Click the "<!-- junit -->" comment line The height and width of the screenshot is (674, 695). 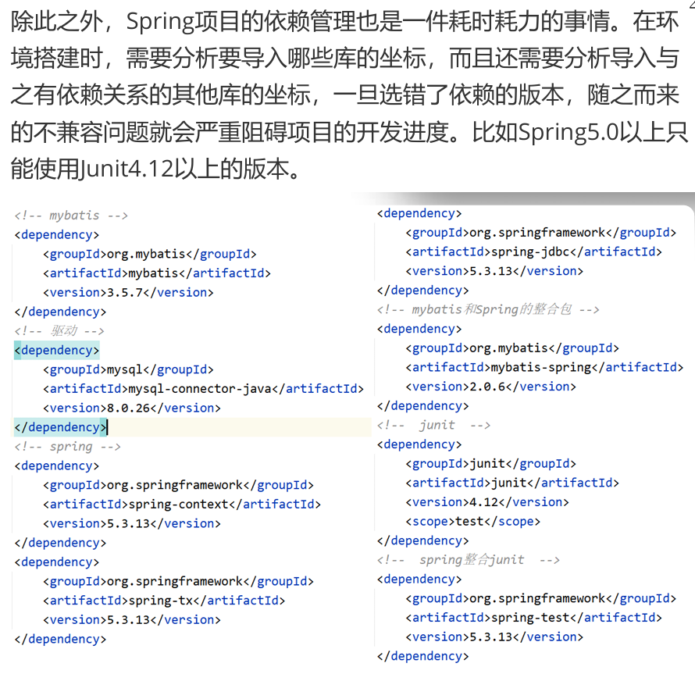pyautogui.click(x=433, y=425)
